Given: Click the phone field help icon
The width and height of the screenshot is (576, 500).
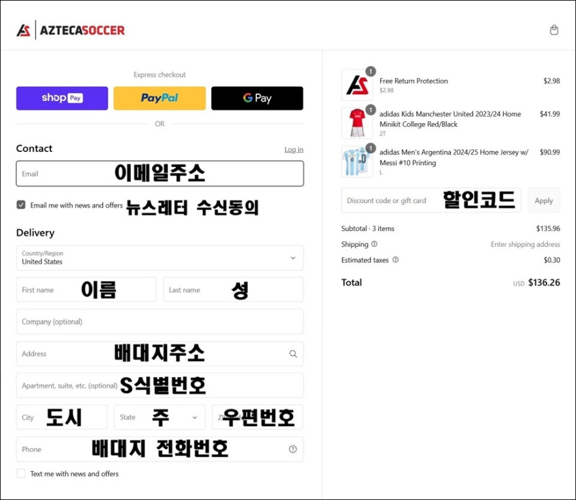Looking at the screenshot, I should (293, 449).
